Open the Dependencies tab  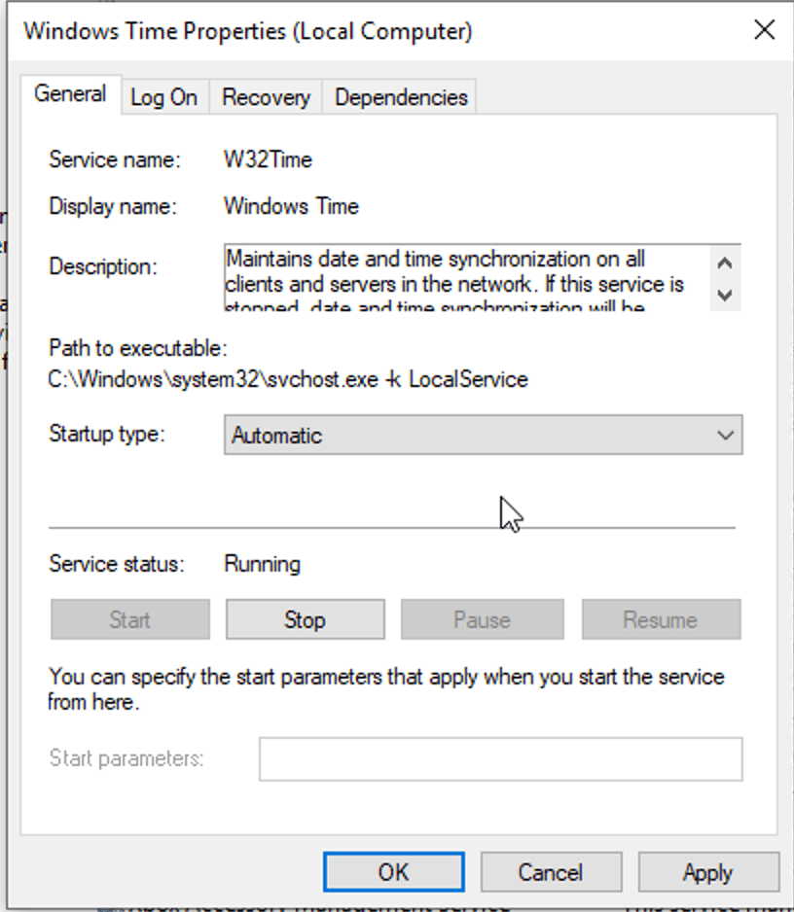click(401, 97)
